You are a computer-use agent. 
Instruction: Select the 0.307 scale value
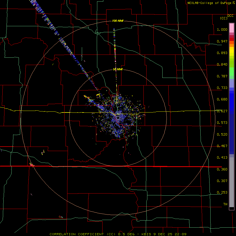pos(222,181)
